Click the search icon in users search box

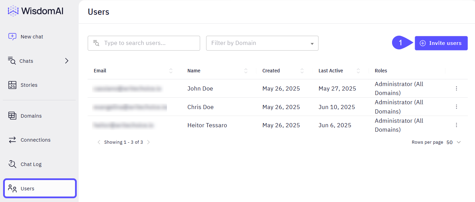96,43
